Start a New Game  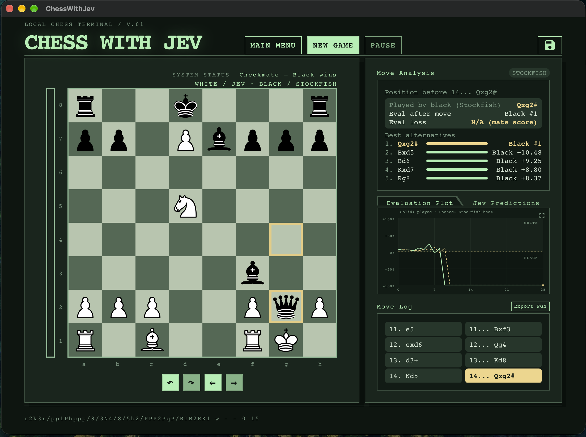(x=333, y=45)
